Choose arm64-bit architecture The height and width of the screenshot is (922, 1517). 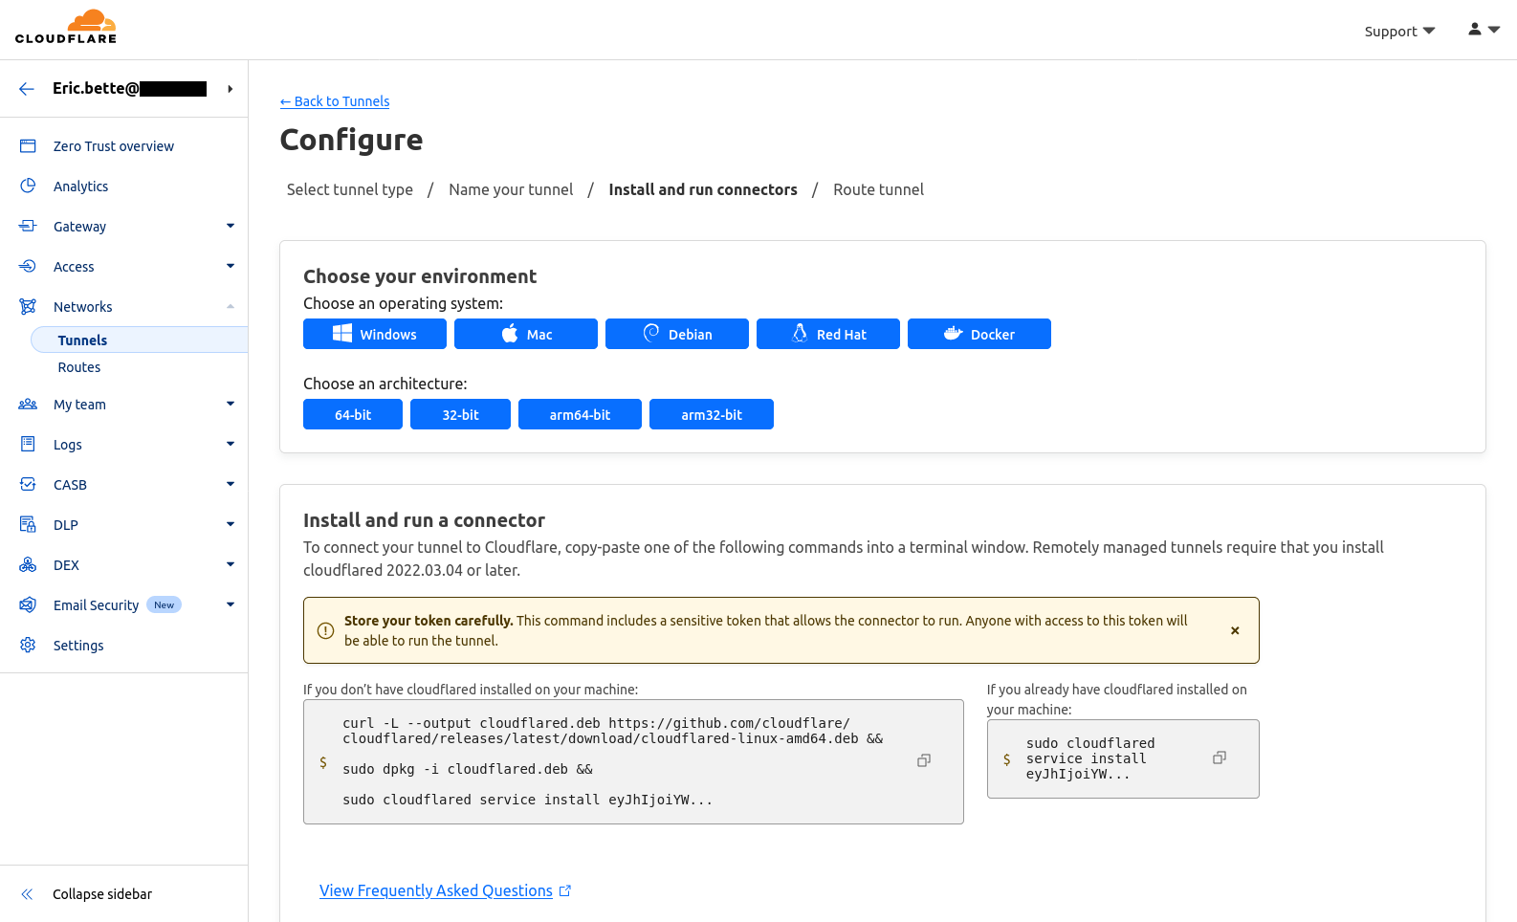(580, 414)
